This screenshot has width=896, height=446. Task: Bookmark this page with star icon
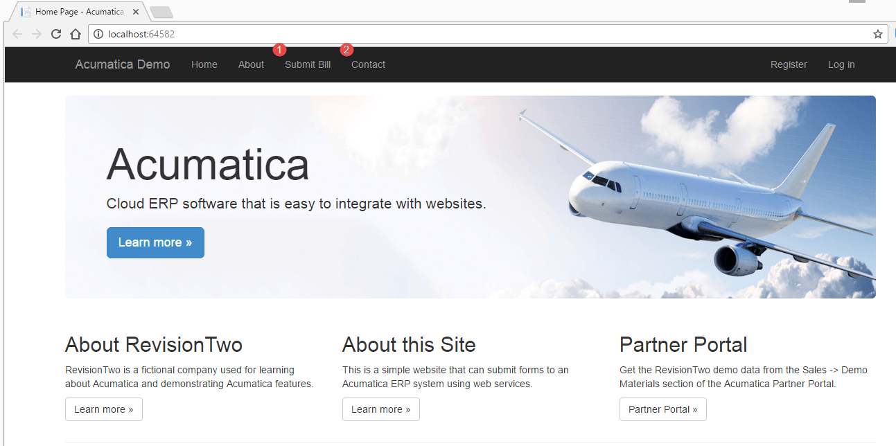point(877,34)
